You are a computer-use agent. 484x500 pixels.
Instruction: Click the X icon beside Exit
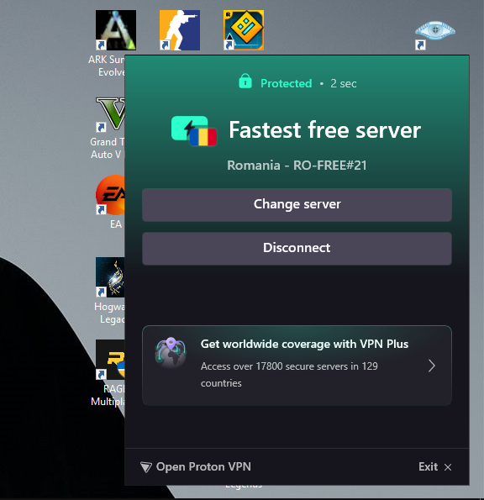coord(448,467)
